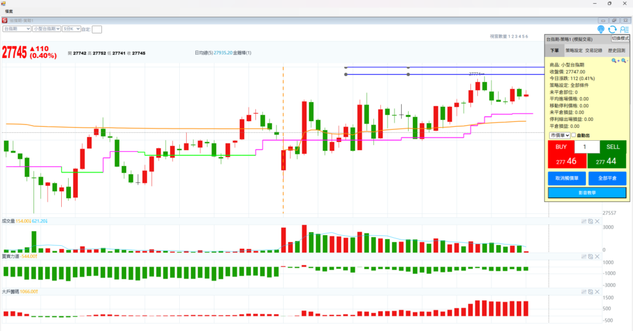633x331 pixels.
Task: Open the 市價單 order type dropdown
Action: point(559,135)
